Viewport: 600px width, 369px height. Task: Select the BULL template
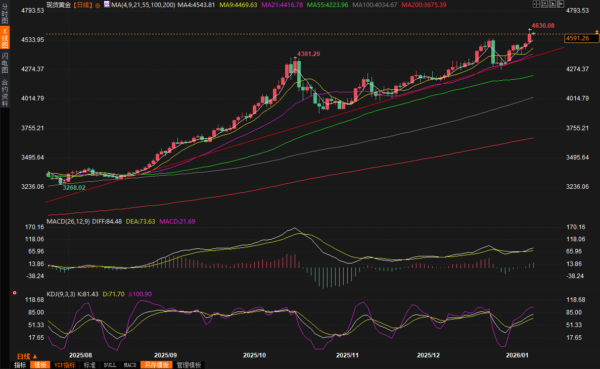click(110, 365)
